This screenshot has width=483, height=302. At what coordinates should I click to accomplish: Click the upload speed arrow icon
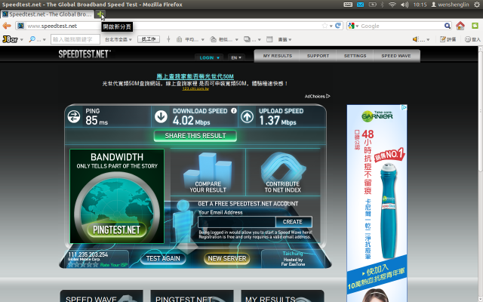click(247, 117)
